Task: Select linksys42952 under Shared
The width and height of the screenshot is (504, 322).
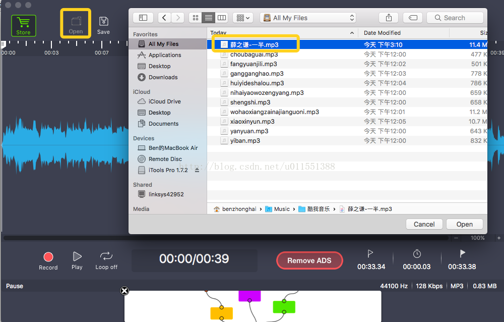Action: (x=168, y=194)
